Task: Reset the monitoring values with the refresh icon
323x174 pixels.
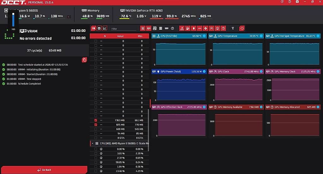Action: click(242, 28)
